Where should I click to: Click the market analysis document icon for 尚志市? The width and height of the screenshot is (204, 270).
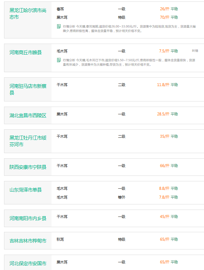59,26
